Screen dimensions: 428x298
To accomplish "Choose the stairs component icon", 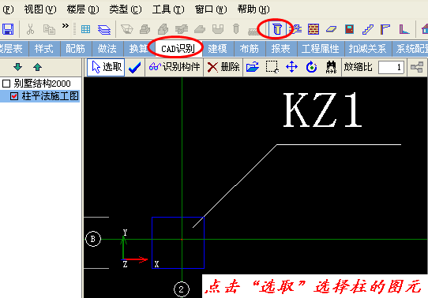I will tap(368, 29).
